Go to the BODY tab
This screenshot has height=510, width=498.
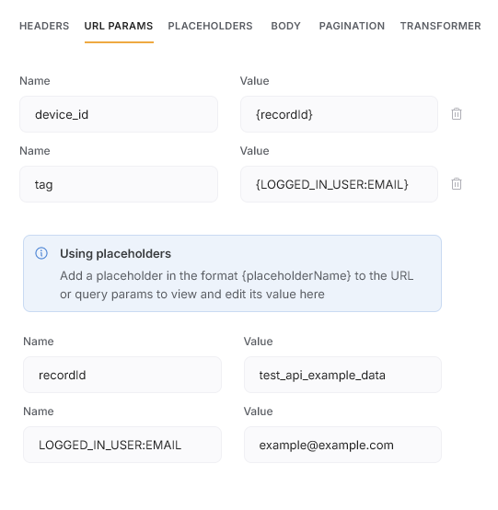pos(286,26)
